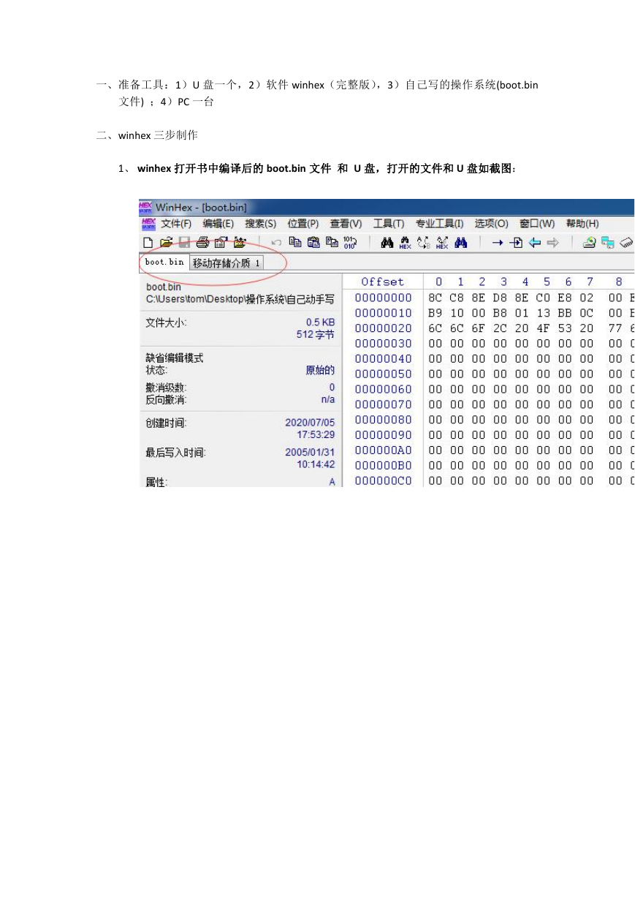The image size is (635, 898).
Task: Click the Undo arrow icon
Action: (x=276, y=243)
